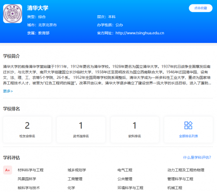217x192 pixels.
Task: Click the 点击收藏 favorite button
Action: [201, 8]
